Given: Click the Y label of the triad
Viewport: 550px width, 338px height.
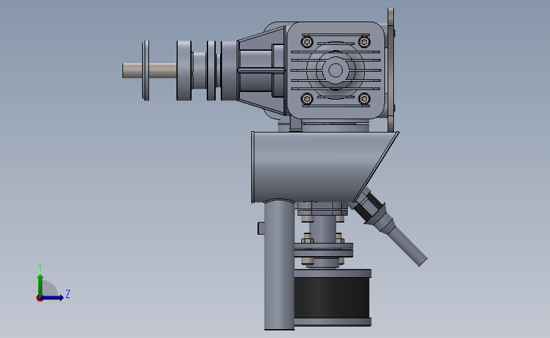Looking at the screenshot, I should click(x=40, y=267).
